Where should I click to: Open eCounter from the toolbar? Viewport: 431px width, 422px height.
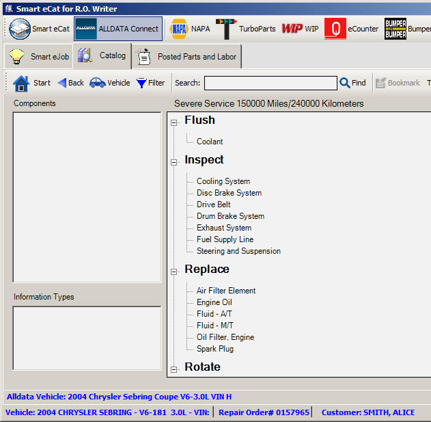click(352, 29)
